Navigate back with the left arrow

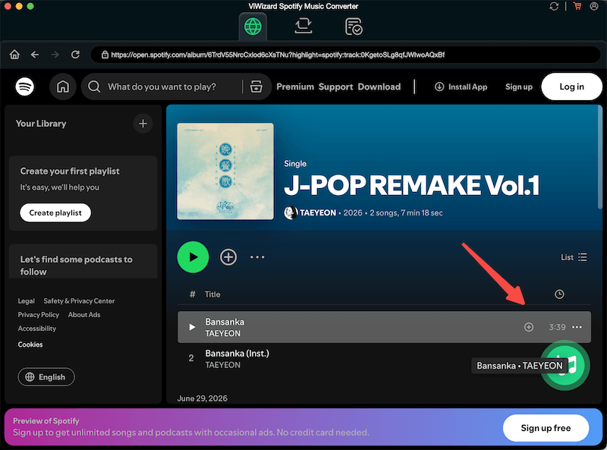click(35, 55)
